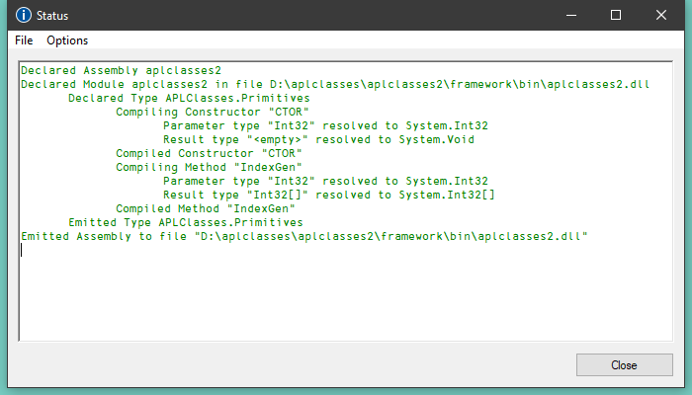The image size is (692, 395).
Task: Close the window using the title bar X
Action: pyautogui.click(x=661, y=16)
